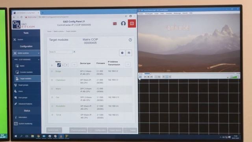Screen dimensions: 252x142
Task: Skip to previous track in VLC
Action: coord(145,77)
